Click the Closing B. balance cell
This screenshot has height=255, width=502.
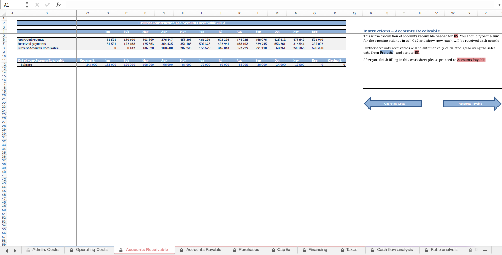click(335, 65)
